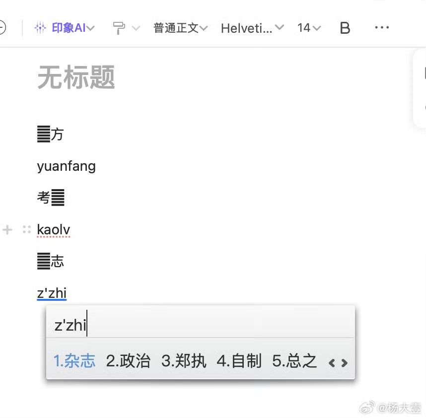Click the drag handle dots beside kaolv
Viewport: 426px width, 418px height.
coord(27,229)
